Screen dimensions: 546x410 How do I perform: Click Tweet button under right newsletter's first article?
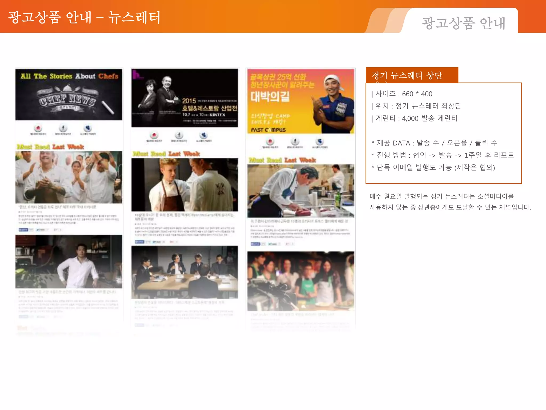tap(273, 244)
